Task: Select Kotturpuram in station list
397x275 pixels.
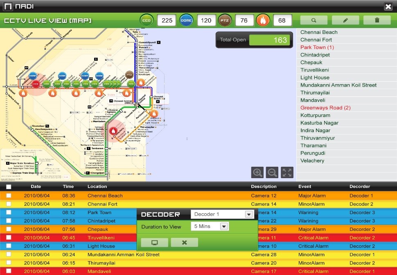Action: tap(315, 115)
